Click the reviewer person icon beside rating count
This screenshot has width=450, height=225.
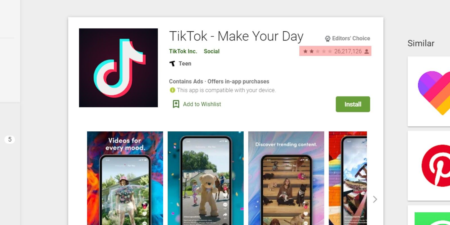366,51
